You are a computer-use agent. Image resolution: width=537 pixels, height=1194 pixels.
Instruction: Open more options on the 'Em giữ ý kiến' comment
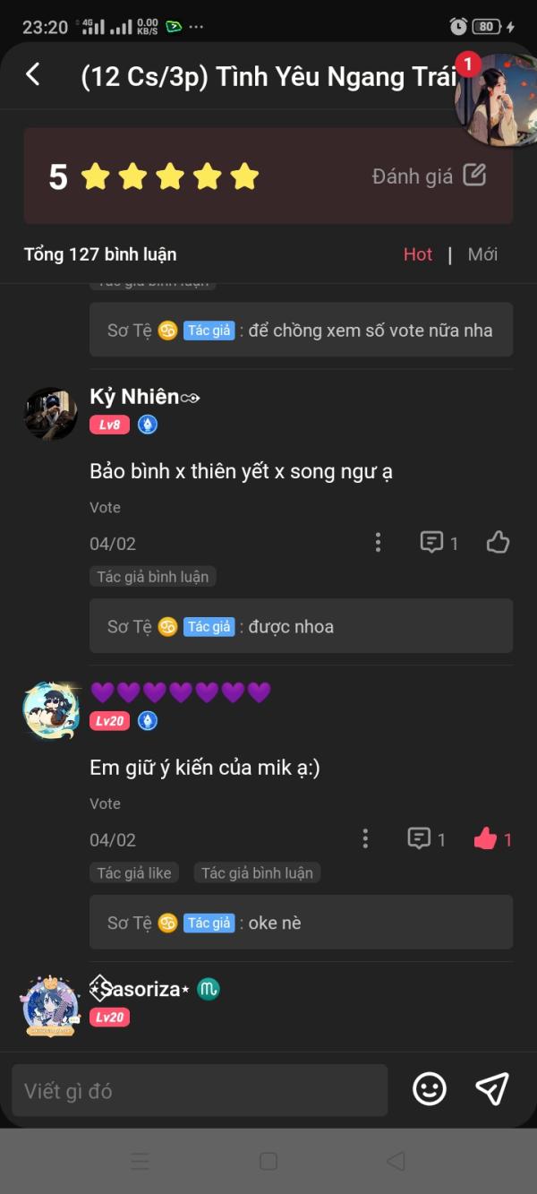365,839
